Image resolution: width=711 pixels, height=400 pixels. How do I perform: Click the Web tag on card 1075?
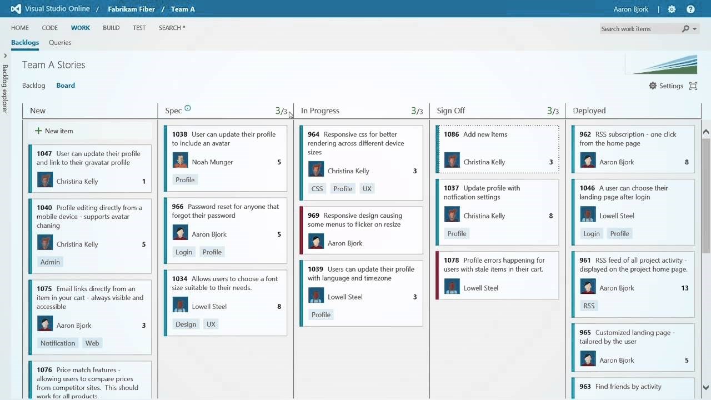click(x=92, y=343)
